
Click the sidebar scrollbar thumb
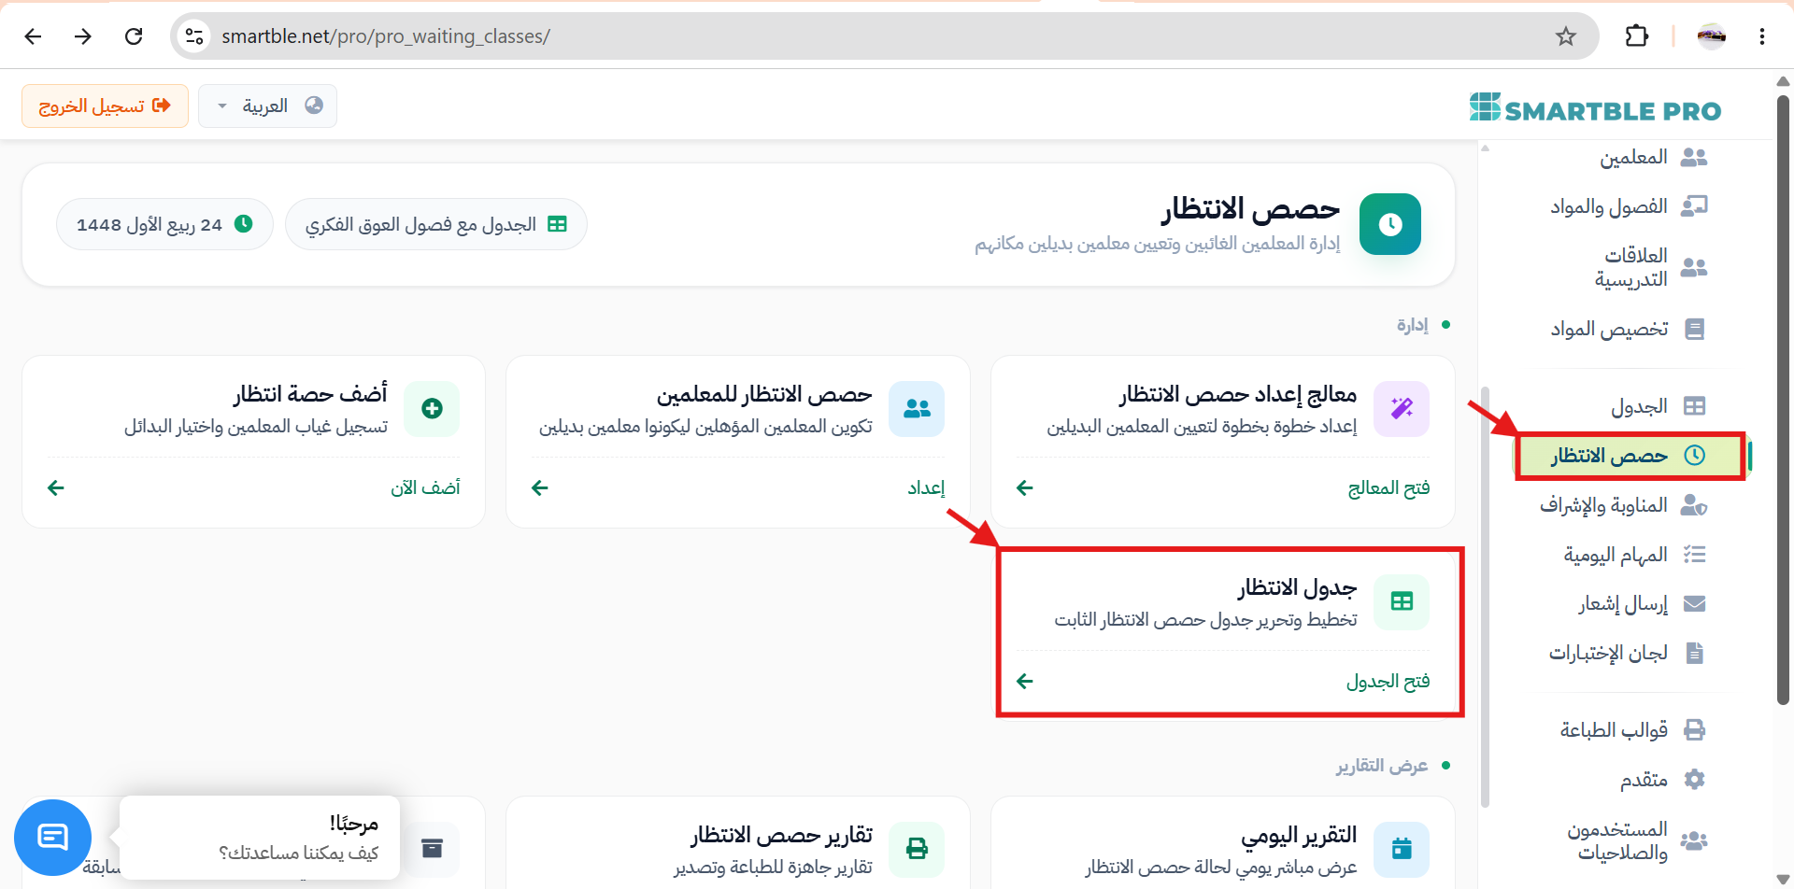pos(1486,596)
